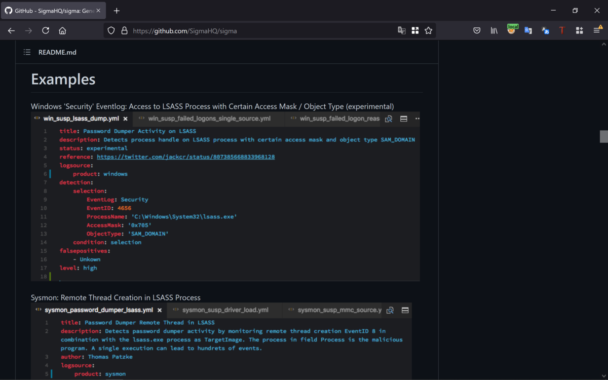Select the GitHub - SigmaHQ/sigma browser tab

tap(54, 11)
